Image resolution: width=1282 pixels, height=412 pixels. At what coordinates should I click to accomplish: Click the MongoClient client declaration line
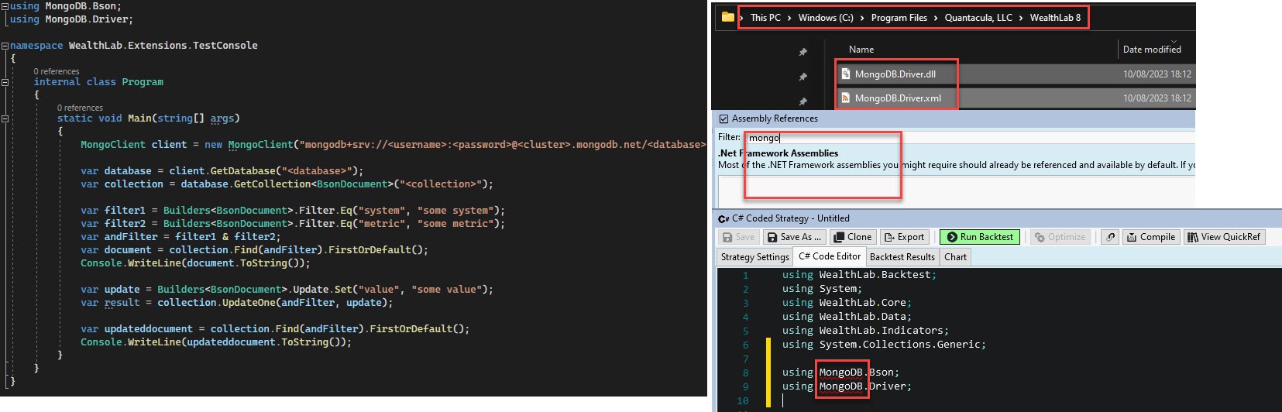(393, 145)
